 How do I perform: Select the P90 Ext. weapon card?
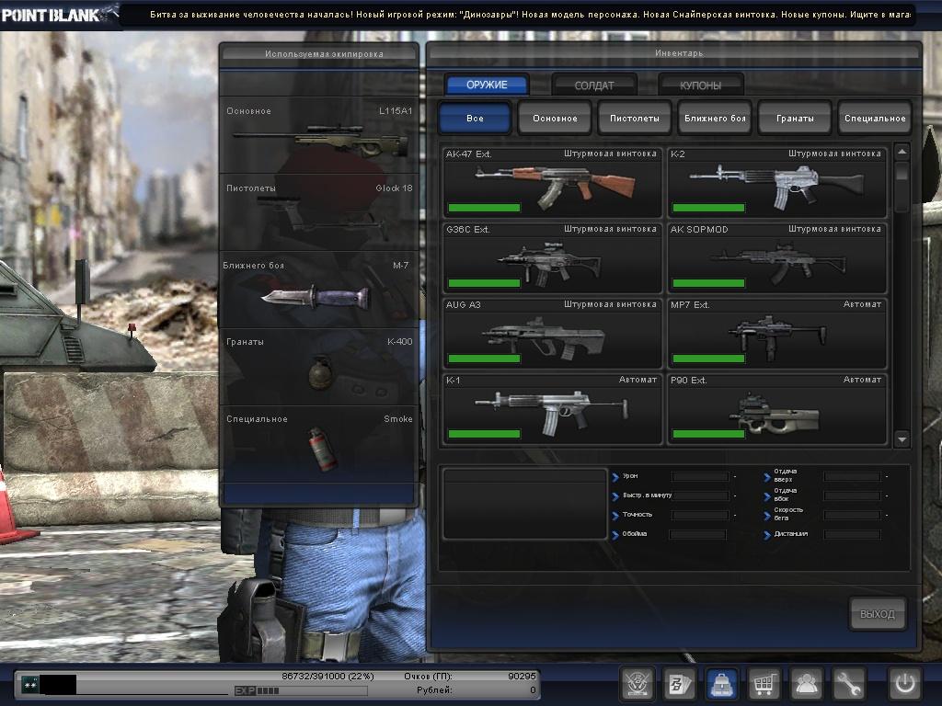(x=776, y=409)
